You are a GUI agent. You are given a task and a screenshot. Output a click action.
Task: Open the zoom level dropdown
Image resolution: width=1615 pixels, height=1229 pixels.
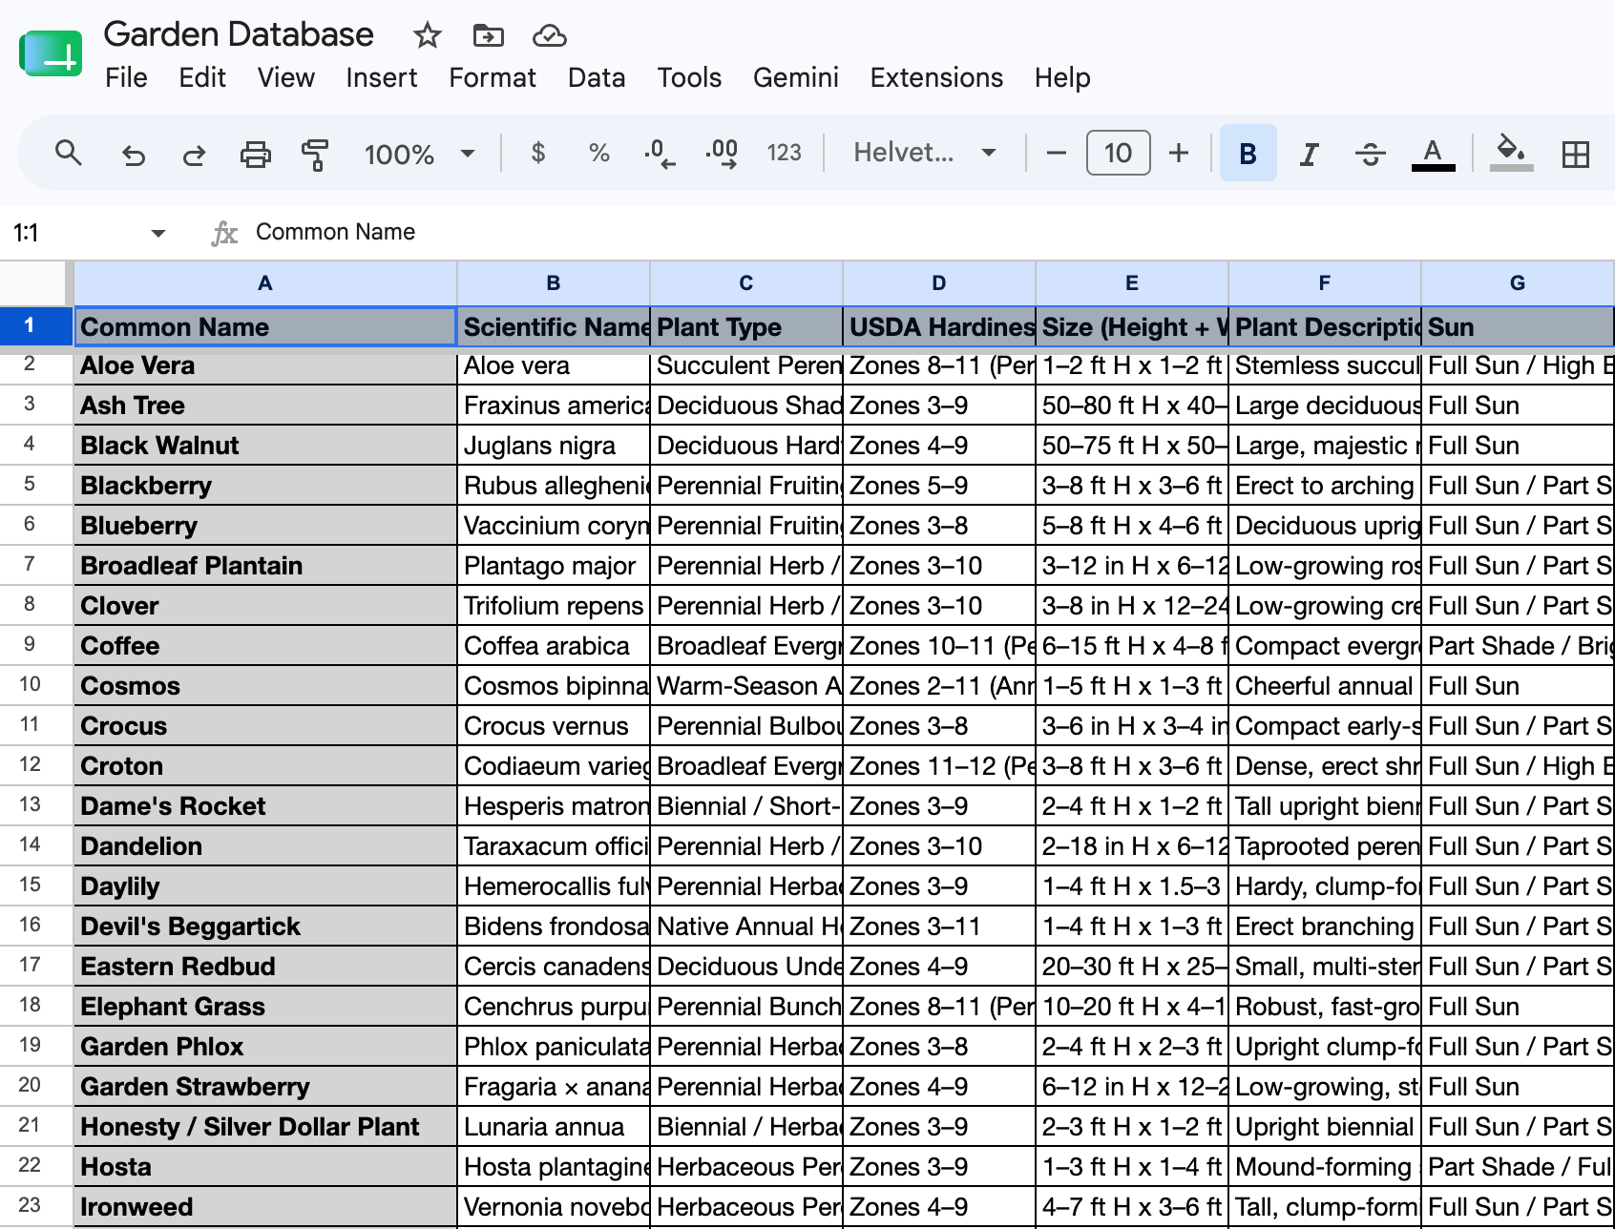tap(419, 154)
